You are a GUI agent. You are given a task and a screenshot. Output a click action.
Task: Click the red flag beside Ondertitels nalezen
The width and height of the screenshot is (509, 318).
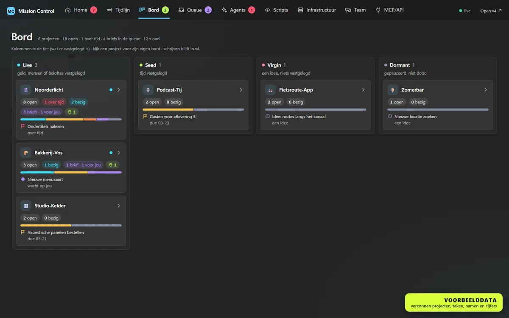click(23, 126)
